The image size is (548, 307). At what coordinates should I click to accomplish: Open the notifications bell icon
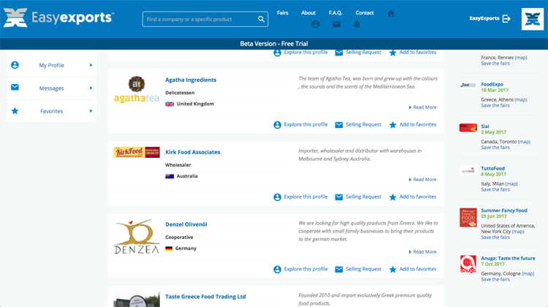click(x=357, y=24)
